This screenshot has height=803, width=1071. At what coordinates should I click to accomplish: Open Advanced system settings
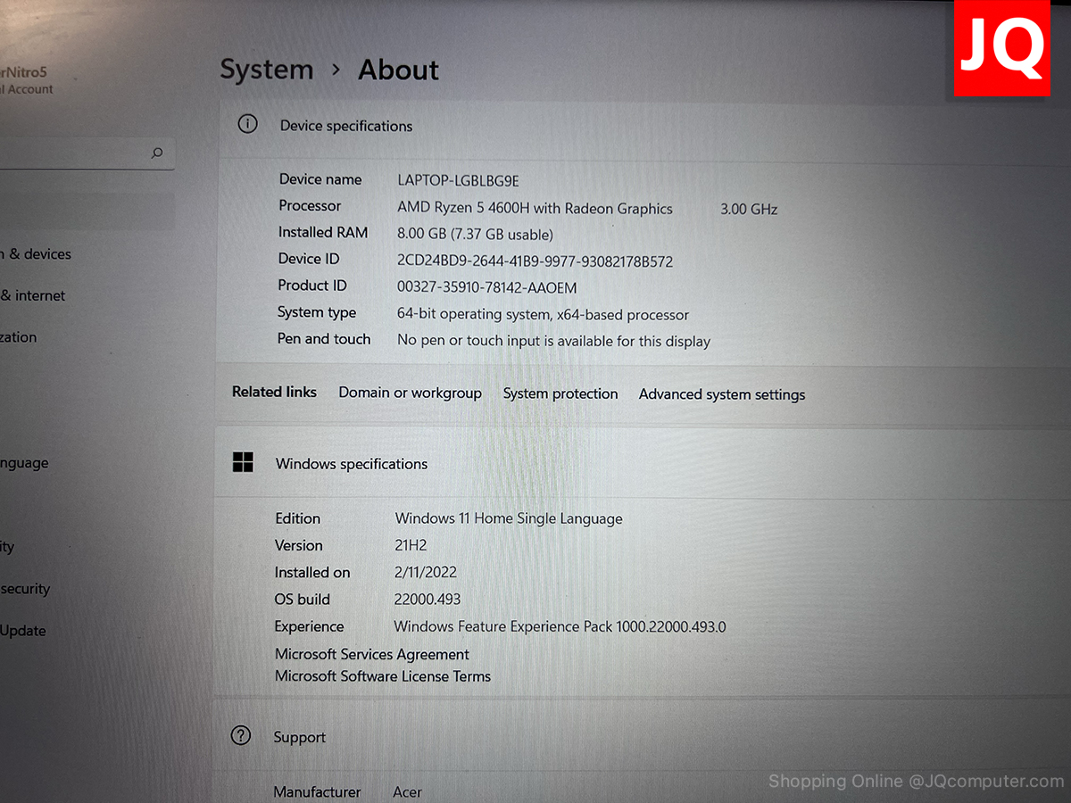click(x=722, y=394)
